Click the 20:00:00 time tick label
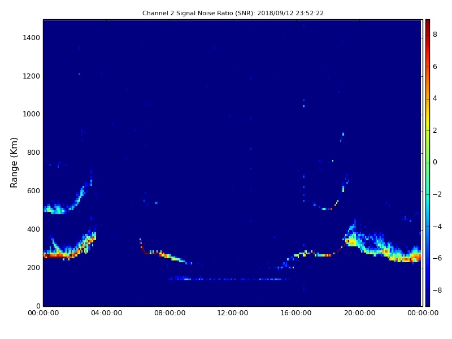Viewport: 452px width, 339px height. 359,313
